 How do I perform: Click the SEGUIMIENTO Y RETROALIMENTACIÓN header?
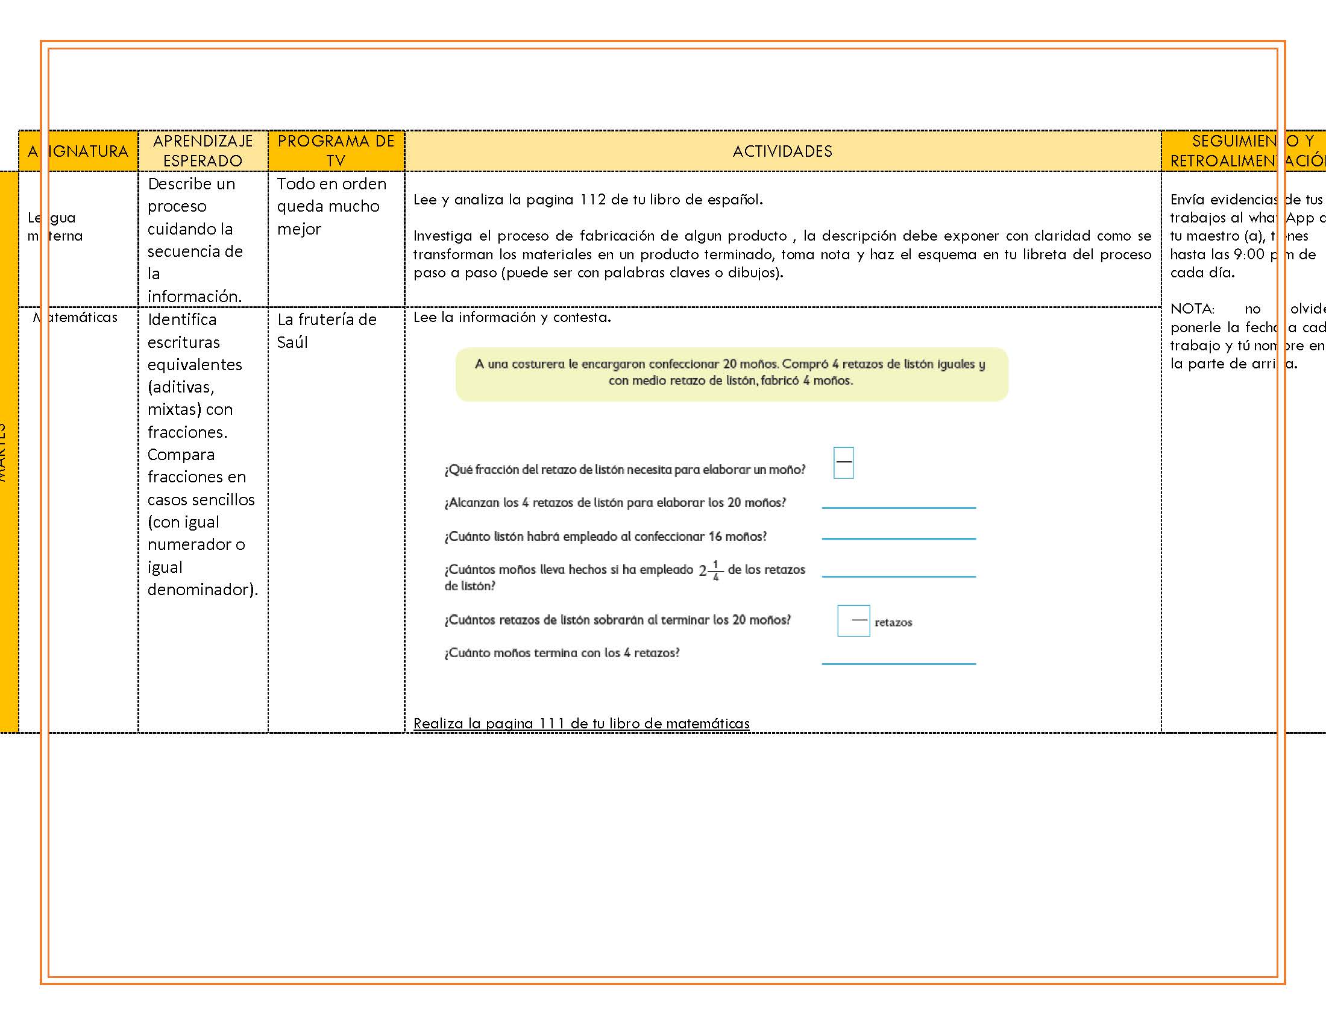coord(1244,151)
